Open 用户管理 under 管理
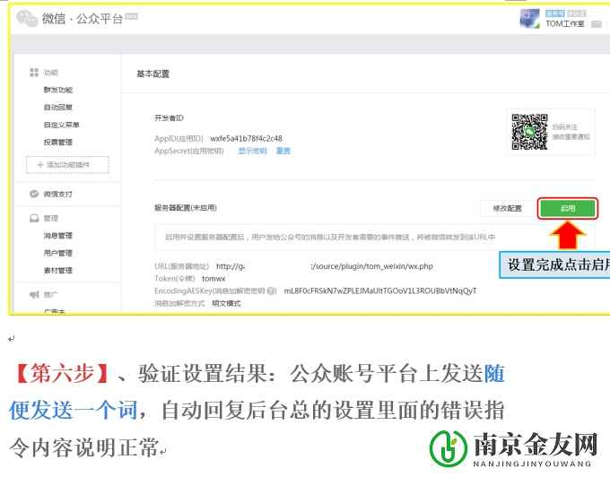 coord(58,253)
